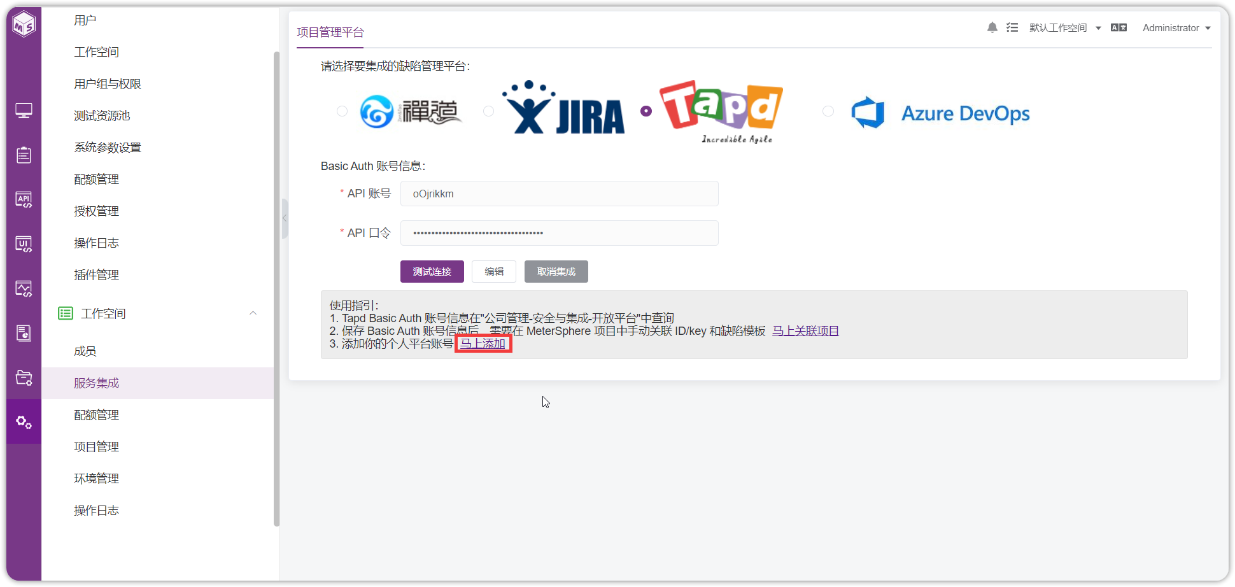Open the project settings folder icon
The image size is (1235, 587).
pos(24,378)
